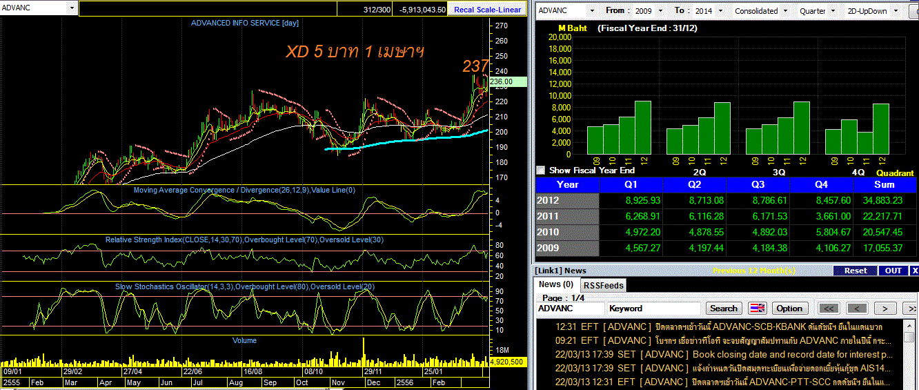Open the To year 2014 dropdown
The image size is (919, 390).
[x=722, y=11]
